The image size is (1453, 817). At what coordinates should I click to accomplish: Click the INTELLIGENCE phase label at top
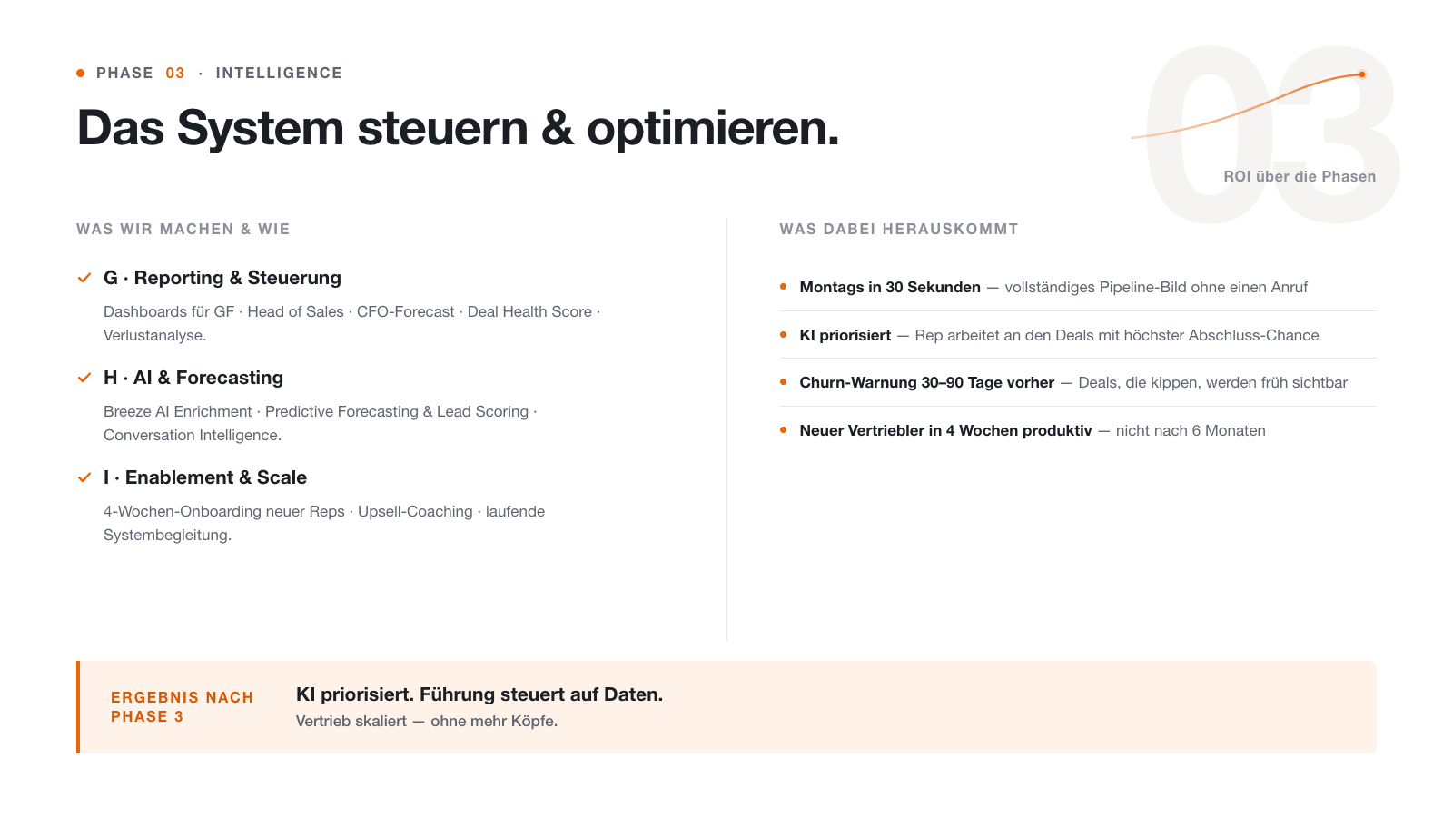pyautogui.click(x=279, y=73)
